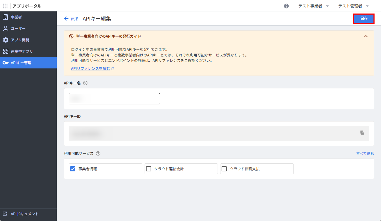Image resolution: width=381 pixels, height=221 pixels.
Task: Click the external-link icon after APIリファレンスを読む
Action: click(x=113, y=69)
